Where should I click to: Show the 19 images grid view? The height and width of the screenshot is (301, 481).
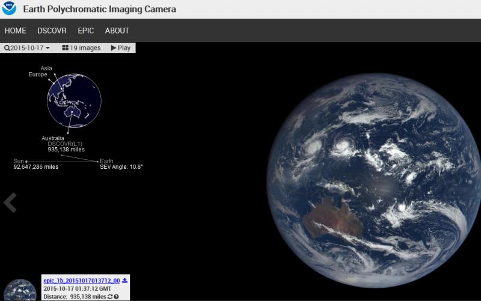81,48
